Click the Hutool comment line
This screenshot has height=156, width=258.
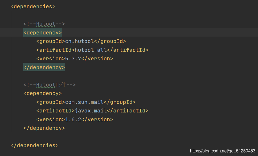tap(44, 24)
